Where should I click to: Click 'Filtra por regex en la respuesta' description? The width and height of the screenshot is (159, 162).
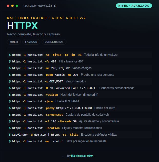86,141
